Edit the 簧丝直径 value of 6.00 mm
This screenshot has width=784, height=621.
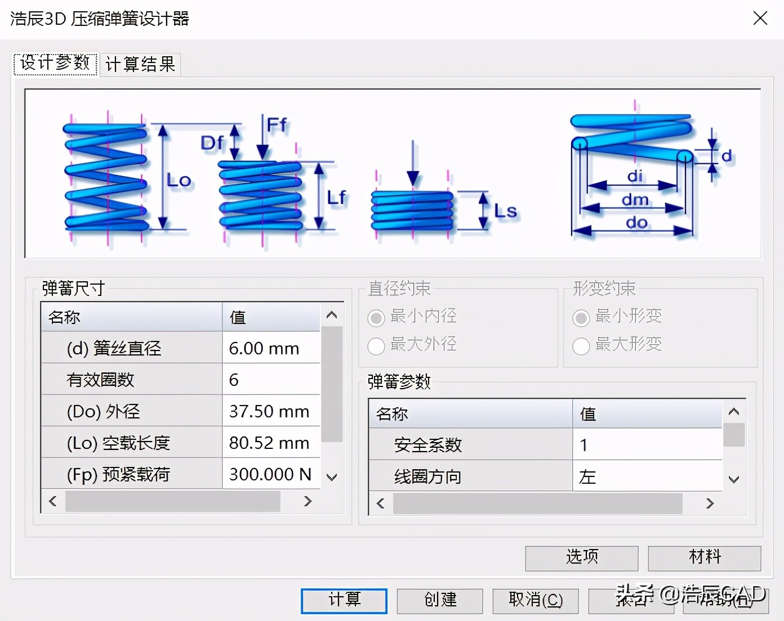coord(271,348)
